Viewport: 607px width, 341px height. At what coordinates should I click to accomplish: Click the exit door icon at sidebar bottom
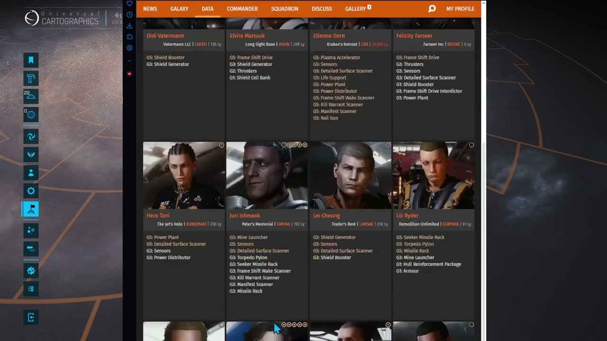pyautogui.click(x=31, y=317)
